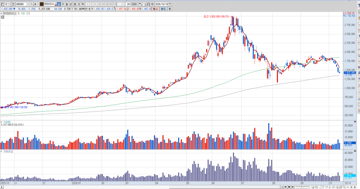Click the chart settings gear icon

152,4
